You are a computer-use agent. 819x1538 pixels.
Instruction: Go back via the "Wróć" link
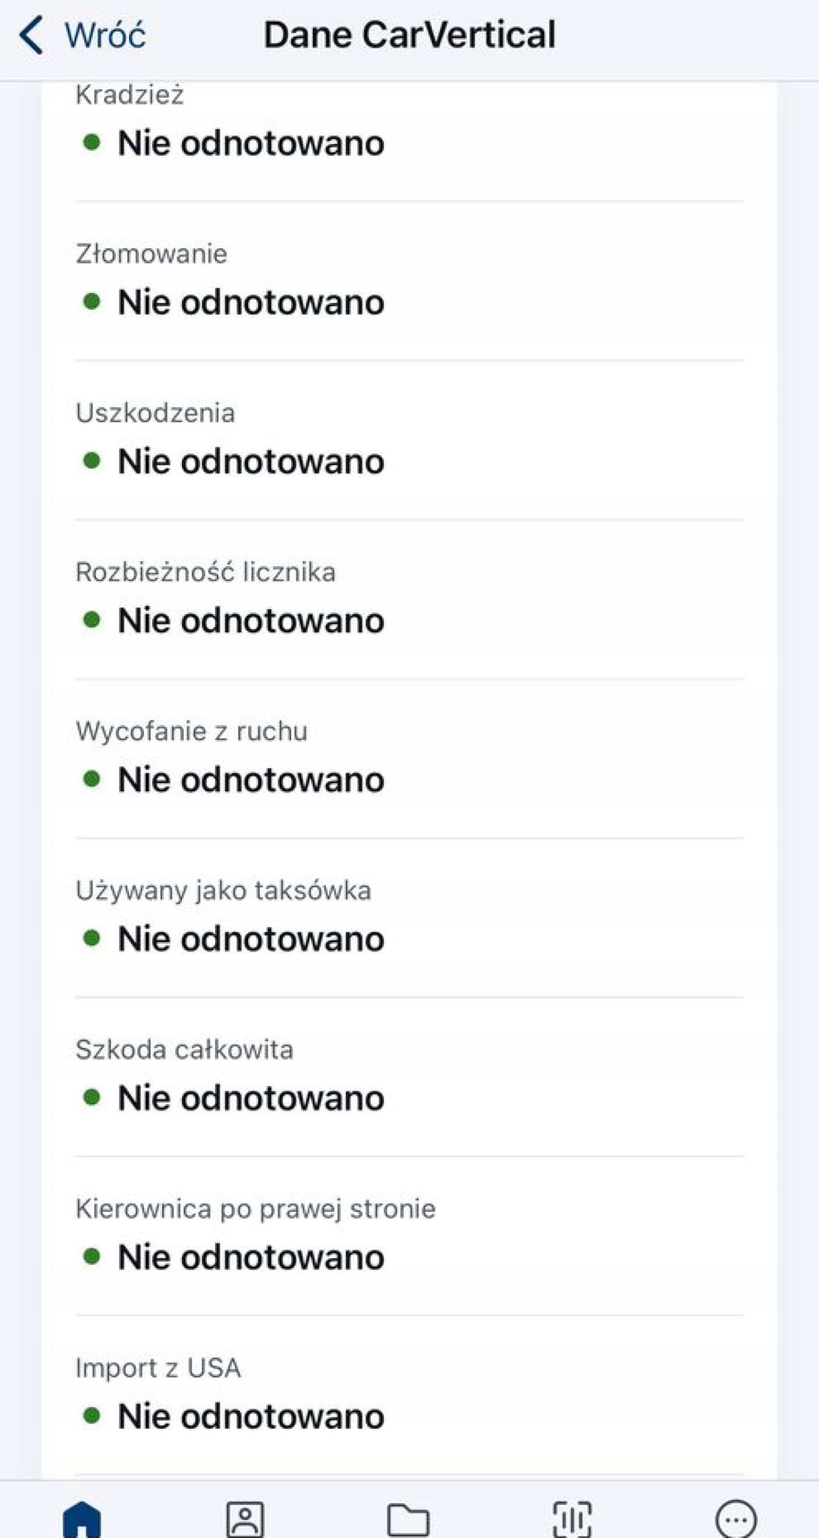[105, 35]
